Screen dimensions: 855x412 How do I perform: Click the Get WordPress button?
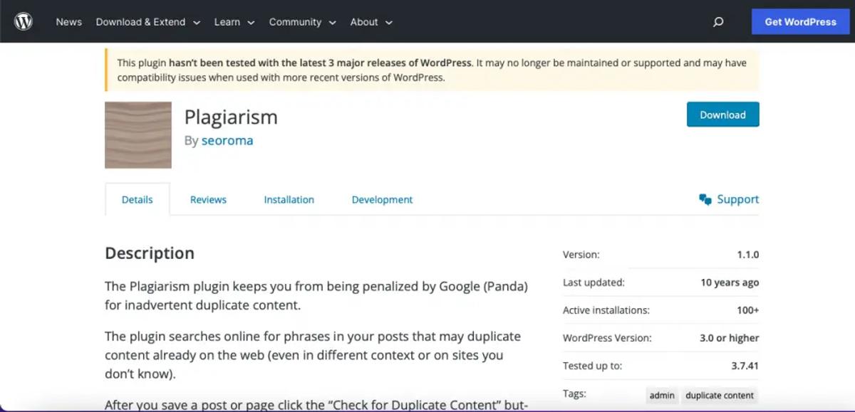coord(801,22)
